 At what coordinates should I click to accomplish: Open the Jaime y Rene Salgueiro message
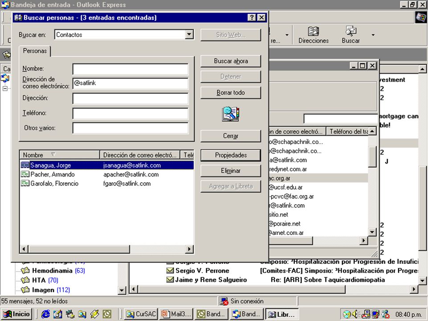[x=211, y=280]
